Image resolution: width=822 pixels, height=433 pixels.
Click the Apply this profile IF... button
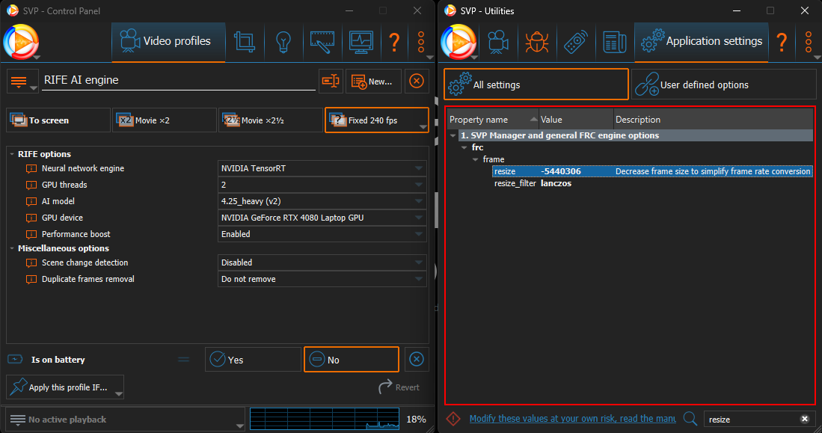(x=65, y=387)
